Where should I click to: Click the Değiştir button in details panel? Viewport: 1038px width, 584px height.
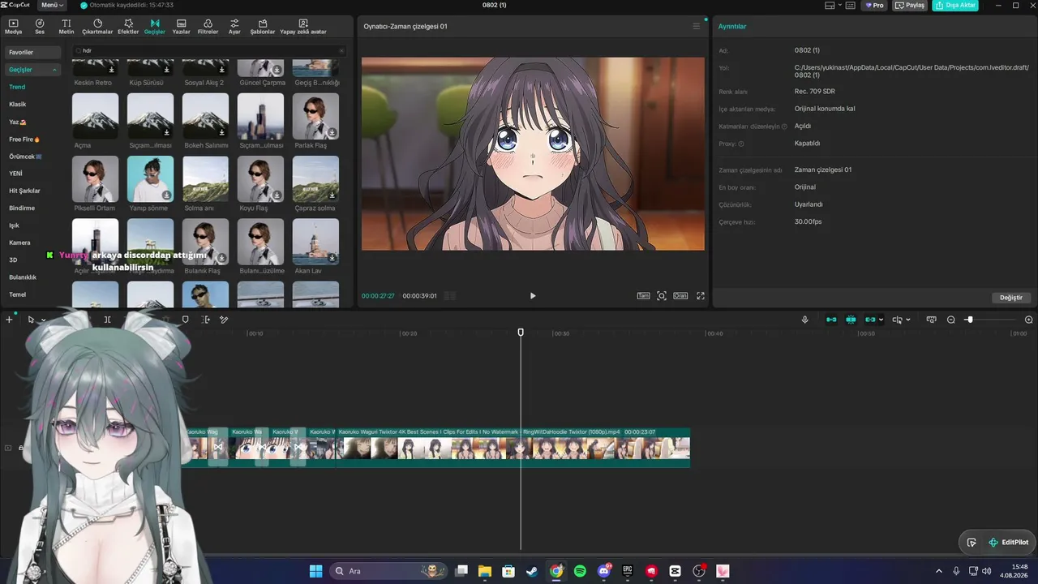pos(1011,298)
